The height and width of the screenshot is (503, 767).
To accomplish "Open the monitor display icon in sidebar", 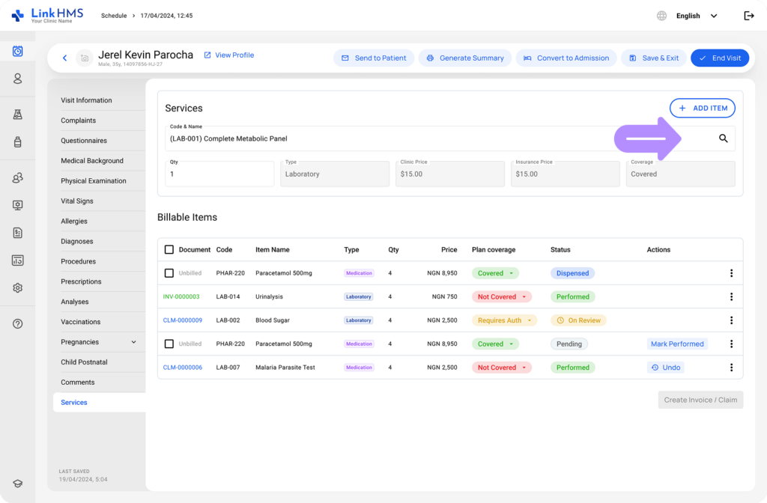I will 18,205.
